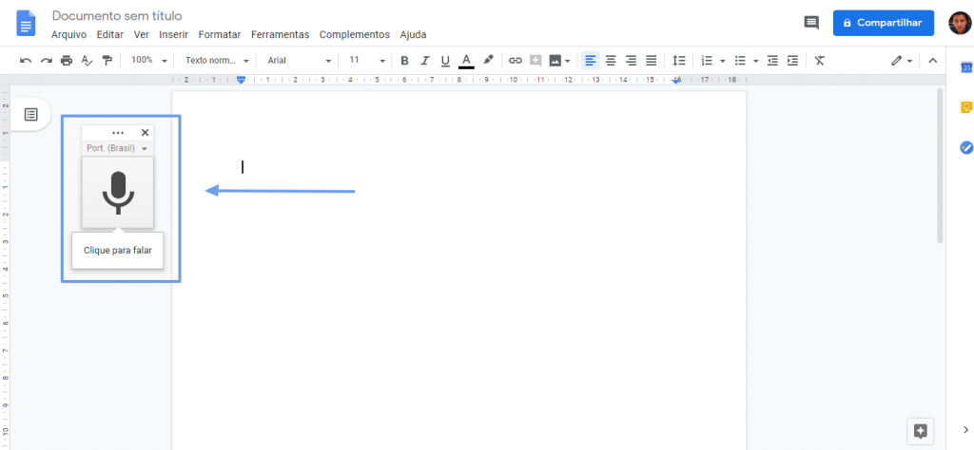This screenshot has height=450, width=974.
Task: Start a numbered list
Action: (x=707, y=61)
